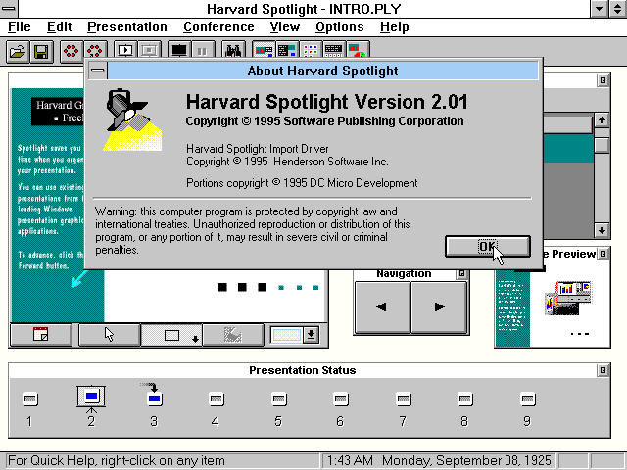This screenshot has height=470, width=627.
Task: Click the binoculars find toolbar icon
Action: tap(233, 51)
